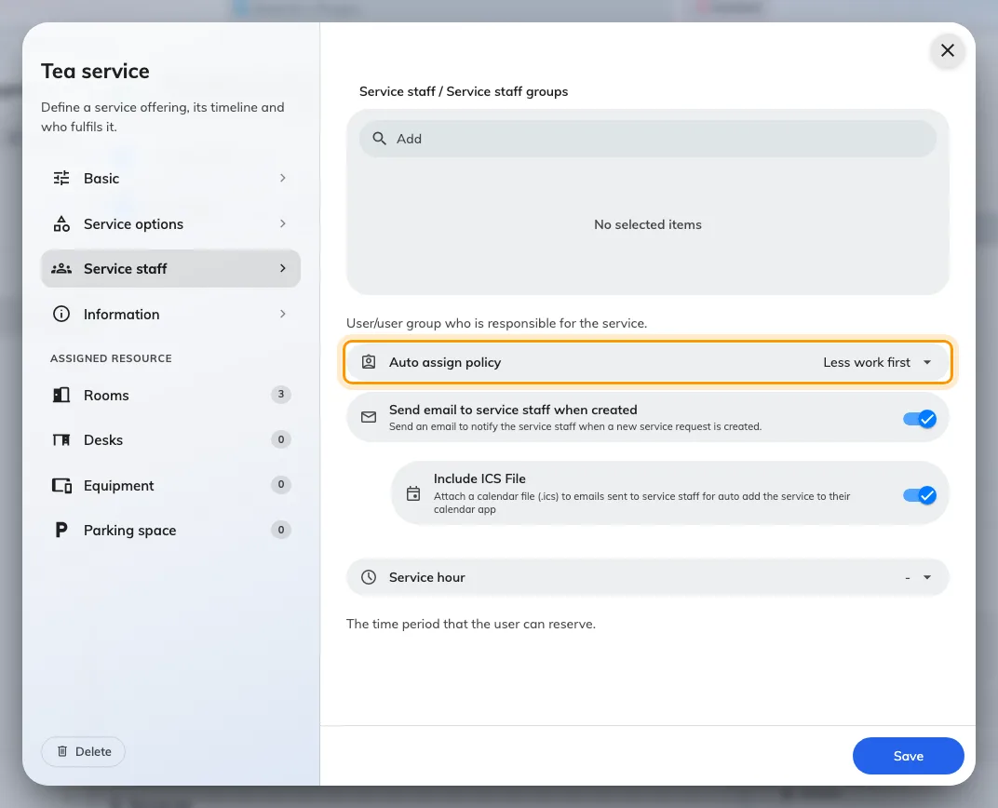Go to the Information section
998x808 pixels.
pyautogui.click(x=170, y=315)
